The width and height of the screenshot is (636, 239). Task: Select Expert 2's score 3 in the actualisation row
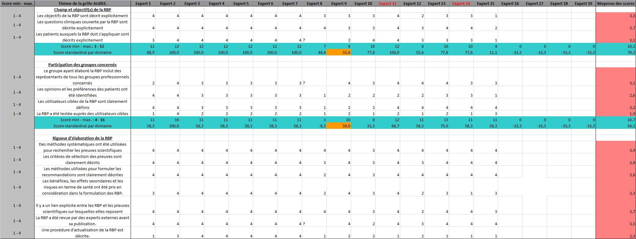(168, 233)
